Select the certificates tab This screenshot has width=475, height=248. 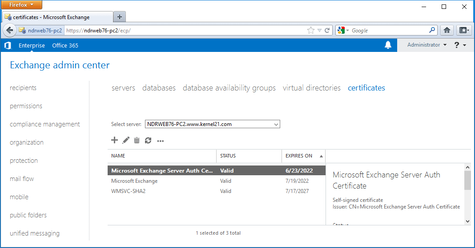(x=366, y=88)
